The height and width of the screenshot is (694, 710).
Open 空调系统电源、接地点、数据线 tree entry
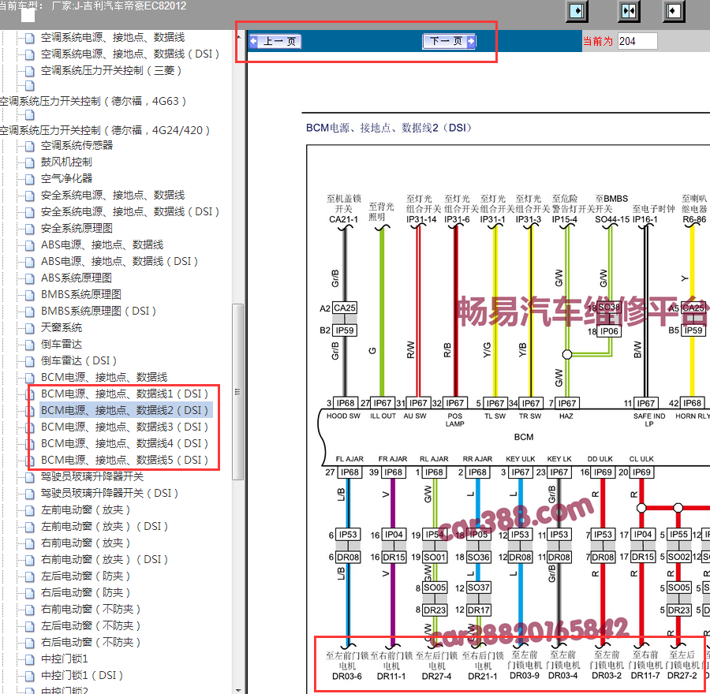coord(113,38)
